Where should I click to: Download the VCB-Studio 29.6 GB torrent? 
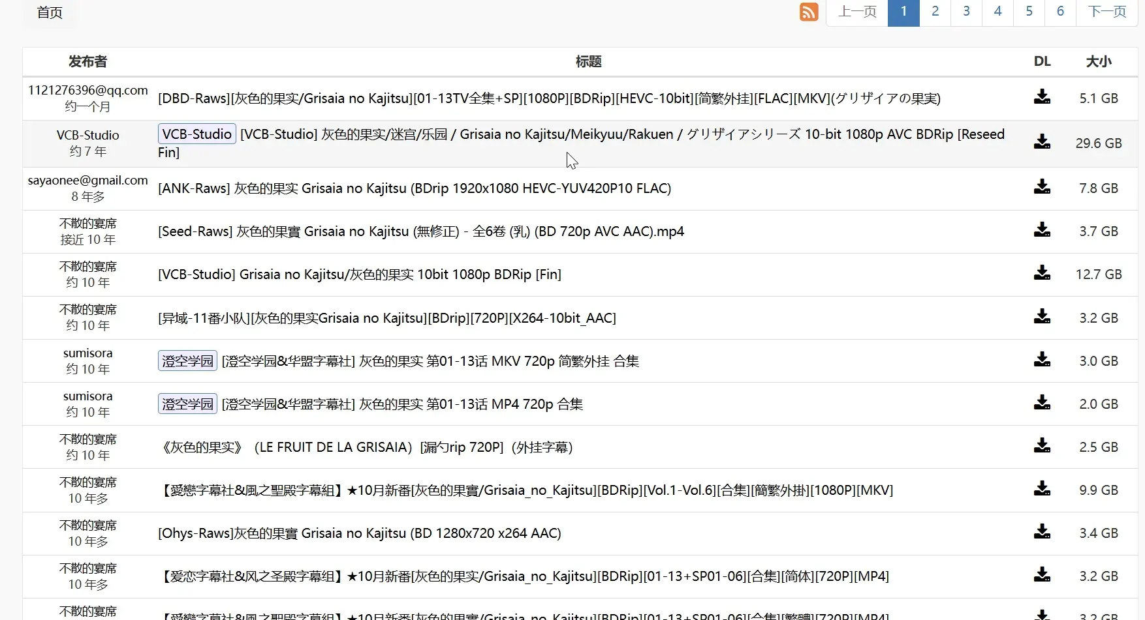point(1042,141)
